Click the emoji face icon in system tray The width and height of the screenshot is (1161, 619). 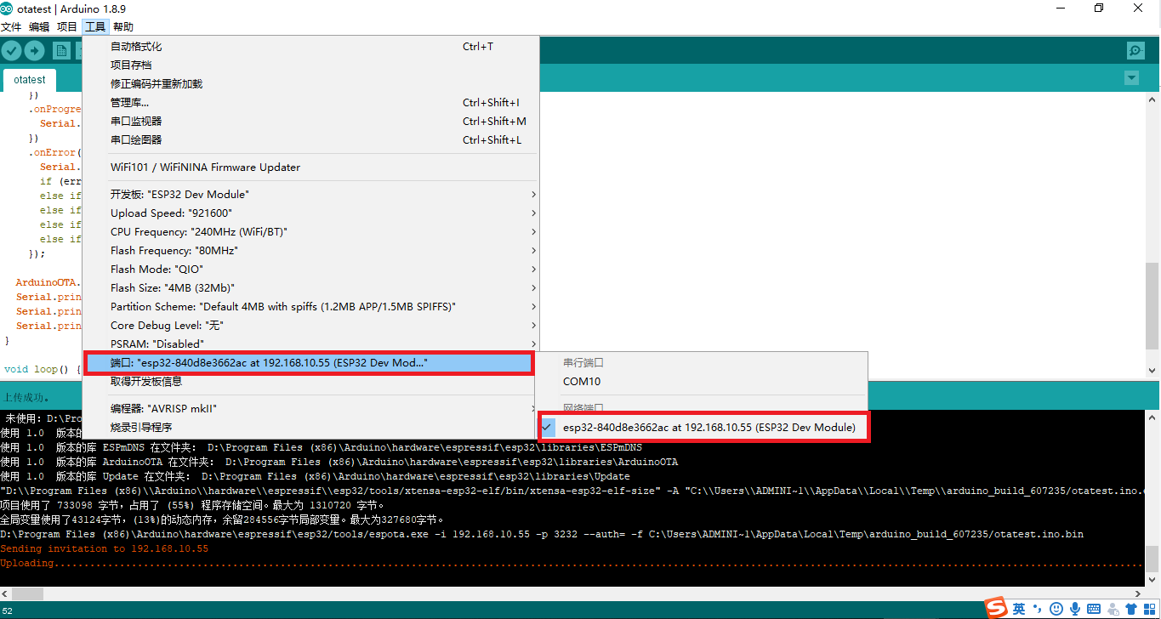(x=1056, y=609)
